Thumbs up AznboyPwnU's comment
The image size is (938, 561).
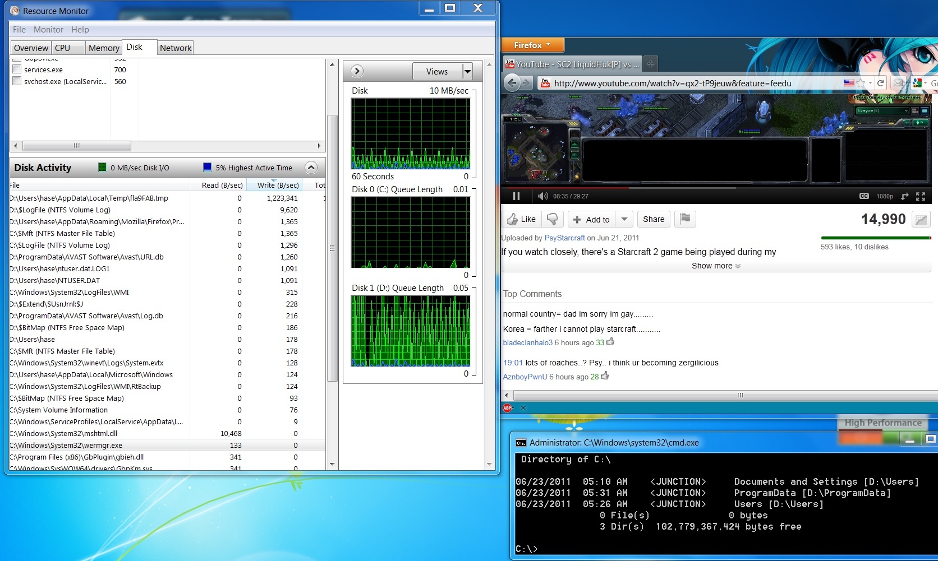click(605, 375)
